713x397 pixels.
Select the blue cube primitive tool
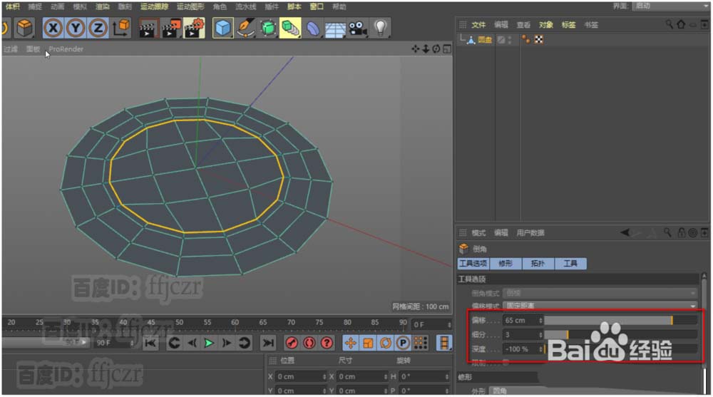pos(224,28)
